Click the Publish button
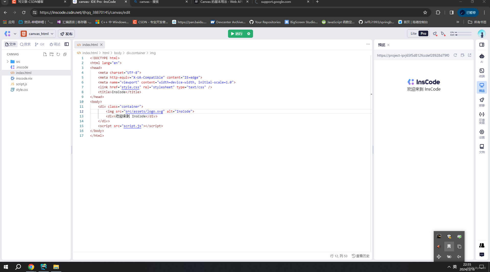This screenshot has width=490, height=272. [66, 34]
